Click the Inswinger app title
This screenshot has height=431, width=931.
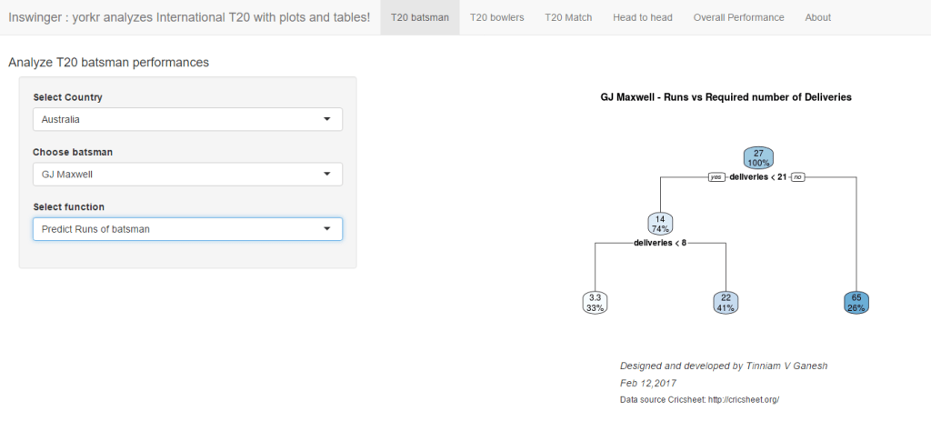coord(189,17)
